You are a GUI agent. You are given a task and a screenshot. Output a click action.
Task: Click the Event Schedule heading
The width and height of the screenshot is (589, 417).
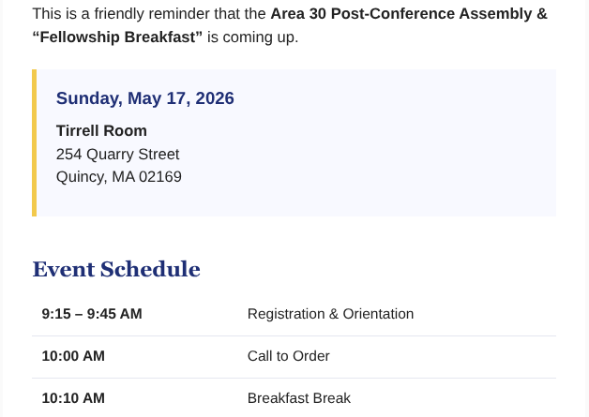[116, 269]
